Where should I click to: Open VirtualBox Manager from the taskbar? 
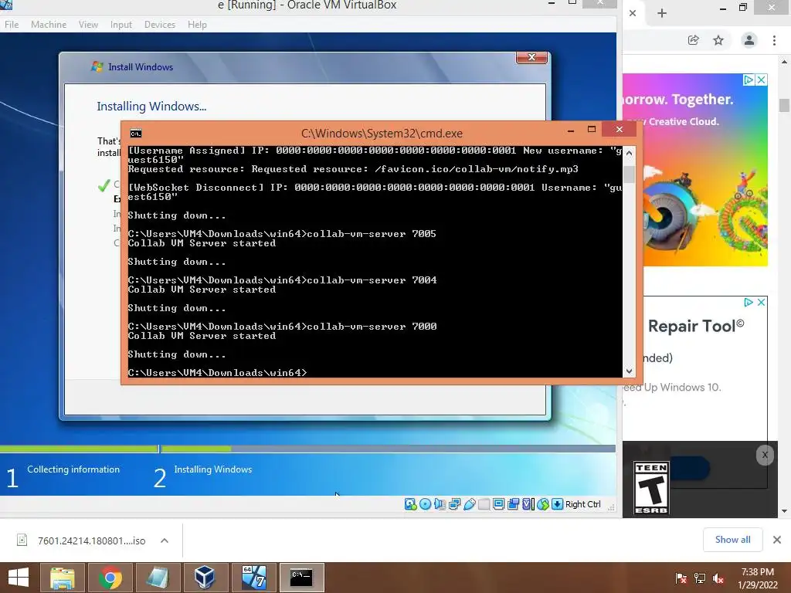(x=205, y=578)
